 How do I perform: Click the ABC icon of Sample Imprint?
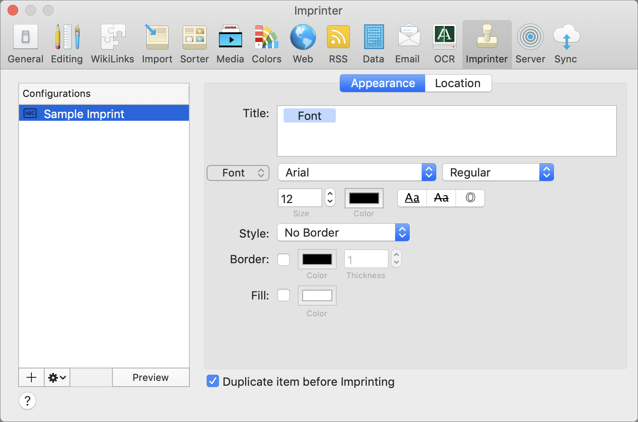coord(30,113)
